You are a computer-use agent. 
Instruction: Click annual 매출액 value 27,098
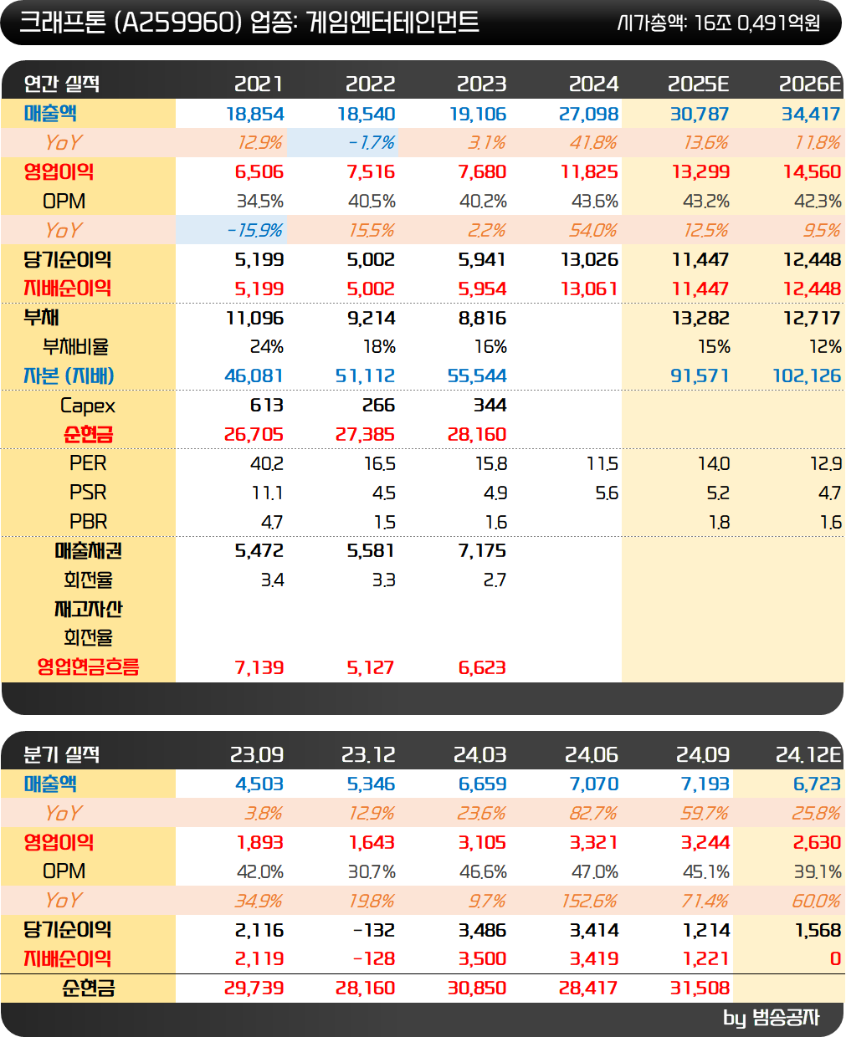point(589,114)
